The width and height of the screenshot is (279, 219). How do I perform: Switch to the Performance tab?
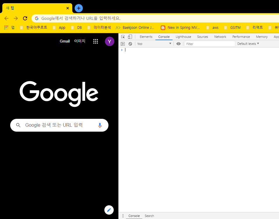click(x=241, y=37)
